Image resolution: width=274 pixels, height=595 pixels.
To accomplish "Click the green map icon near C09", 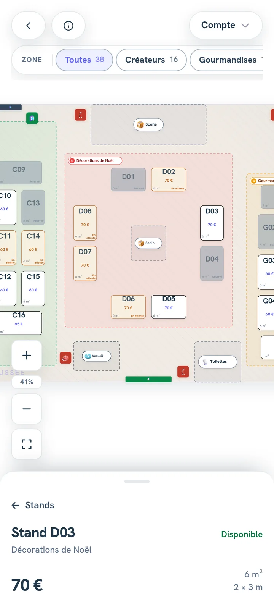I will point(32,118).
